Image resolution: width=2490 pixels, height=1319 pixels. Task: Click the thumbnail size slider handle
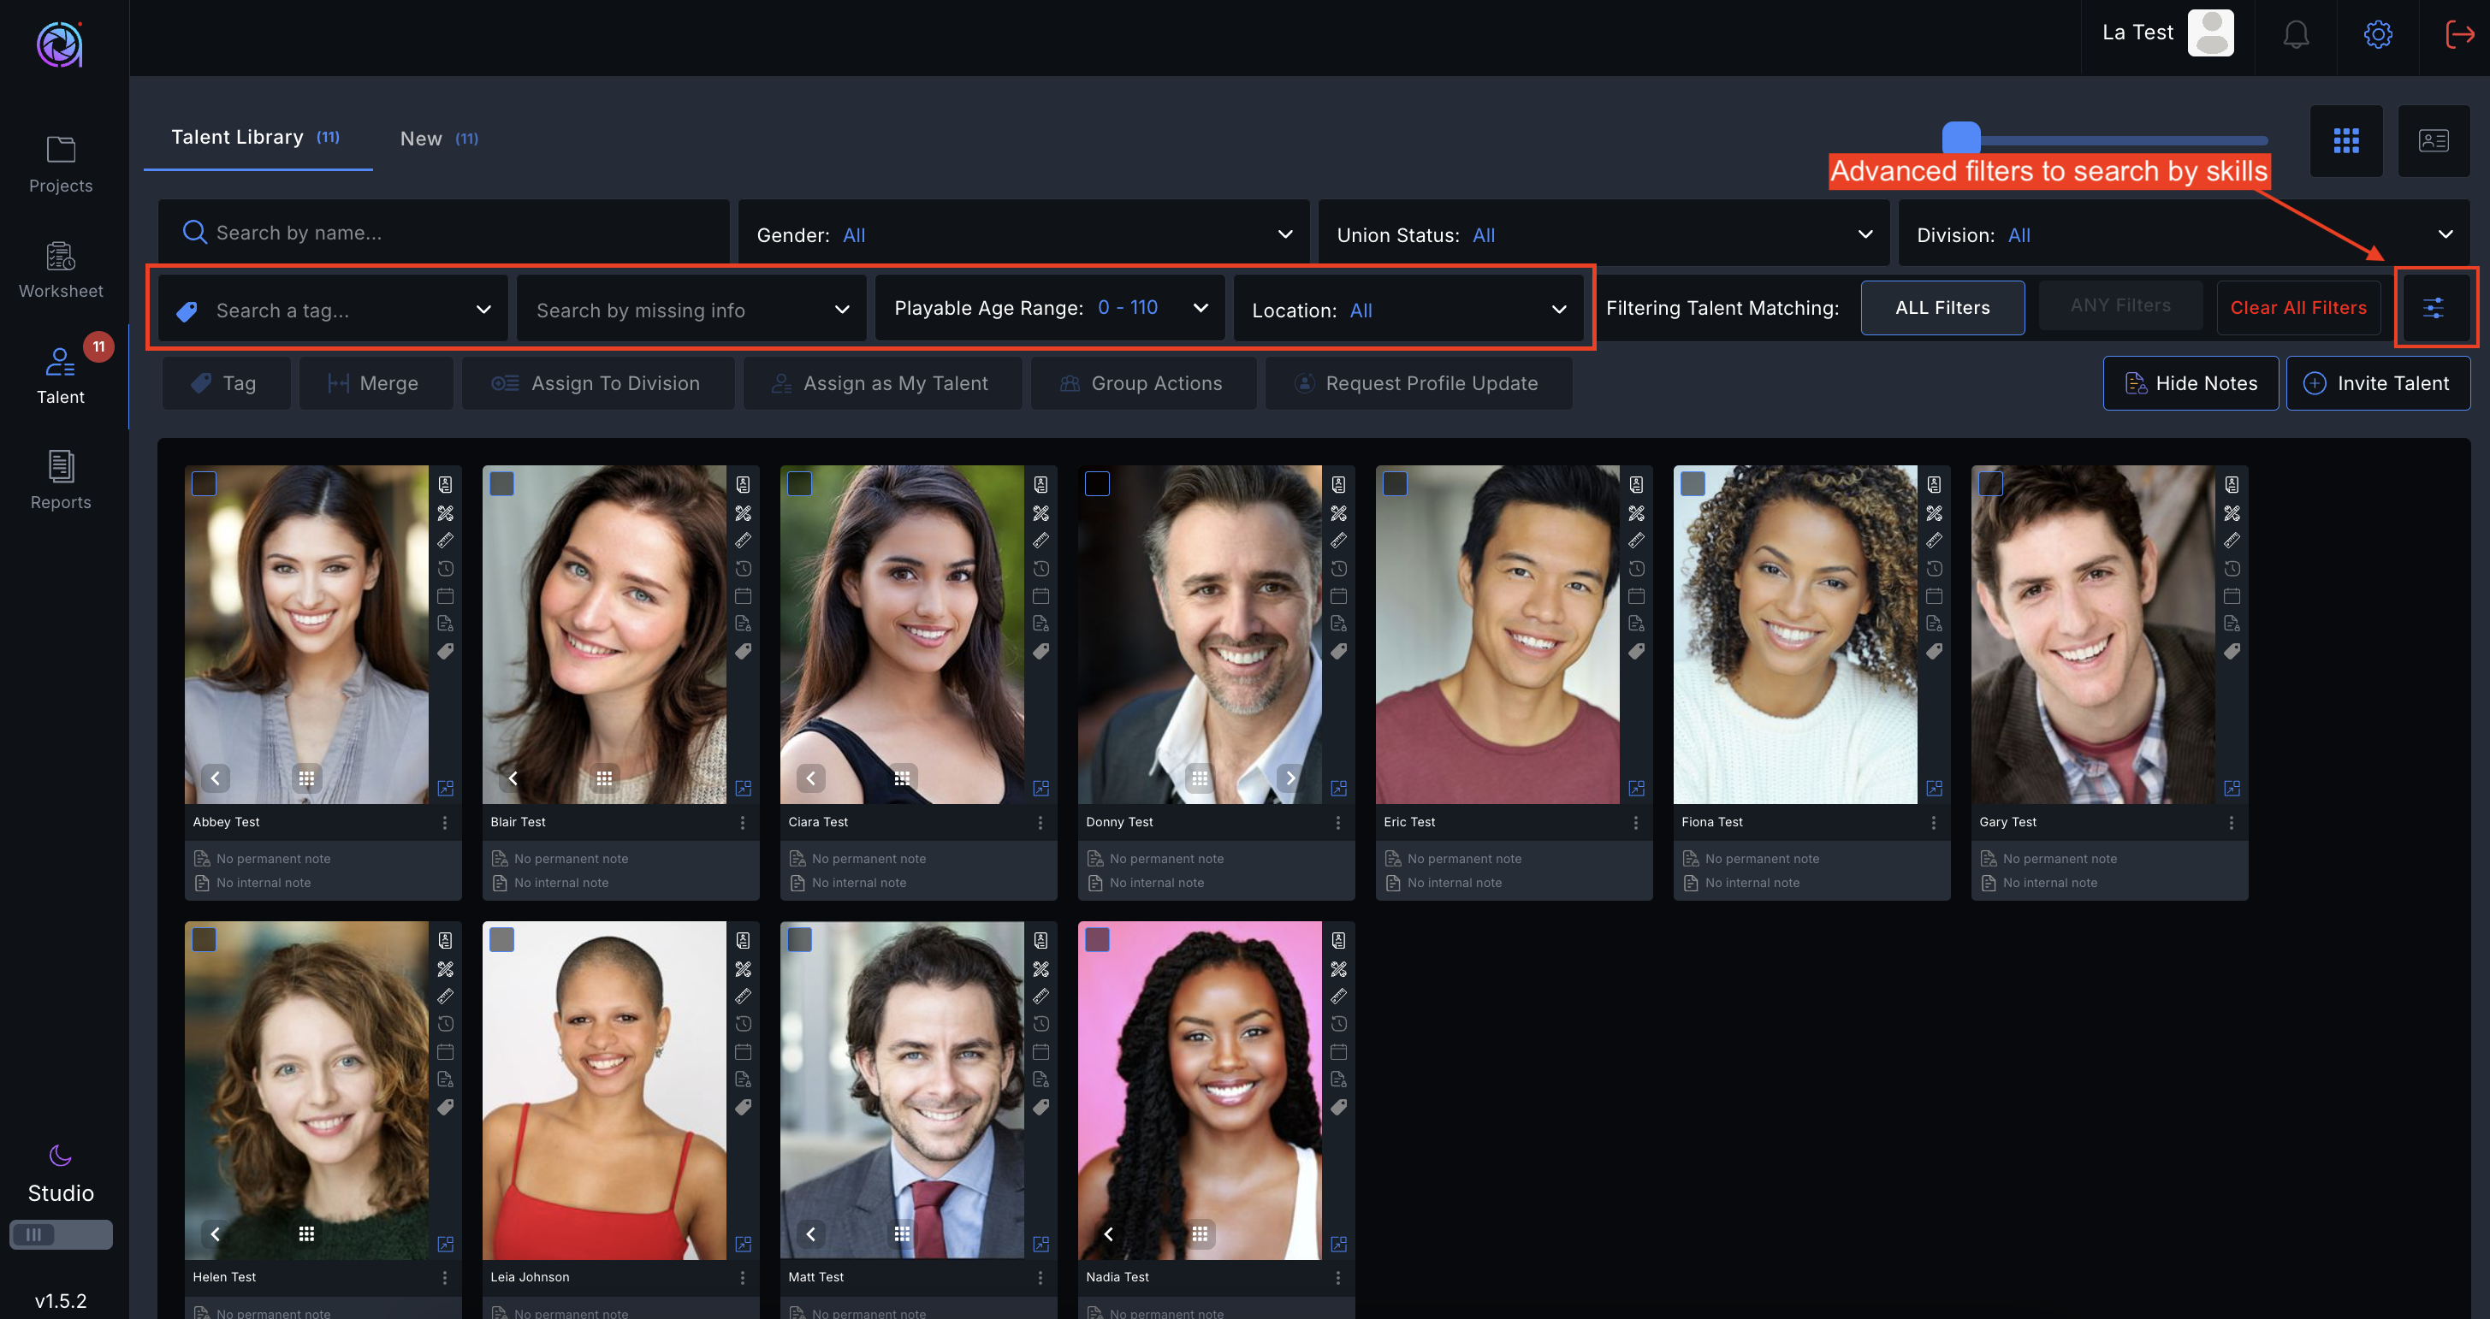[x=1961, y=139]
